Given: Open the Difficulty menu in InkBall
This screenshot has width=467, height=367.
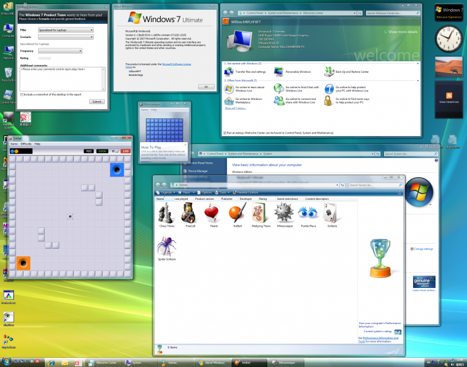Looking at the screenshot, I should click(x=26, y=143).
